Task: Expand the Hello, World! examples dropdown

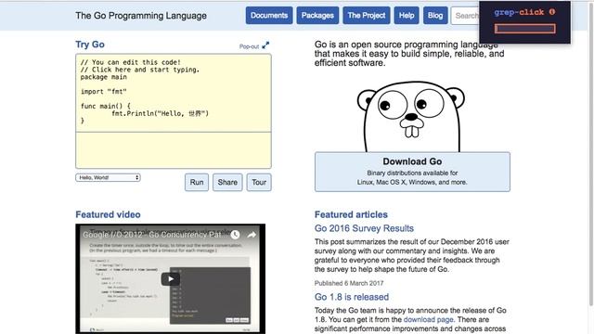Action: tap(108, 177)
